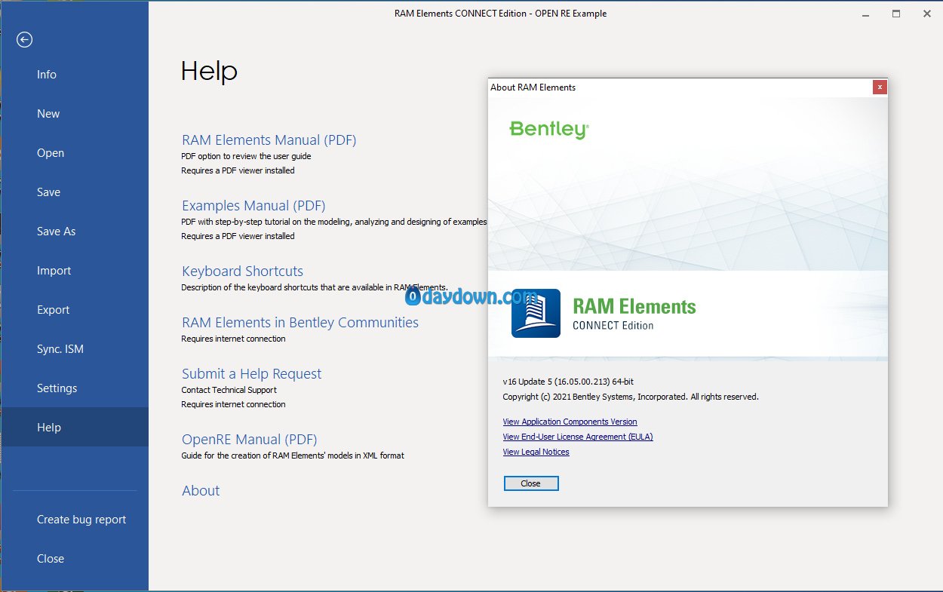Select the Help sidebar item

(75, 428)
